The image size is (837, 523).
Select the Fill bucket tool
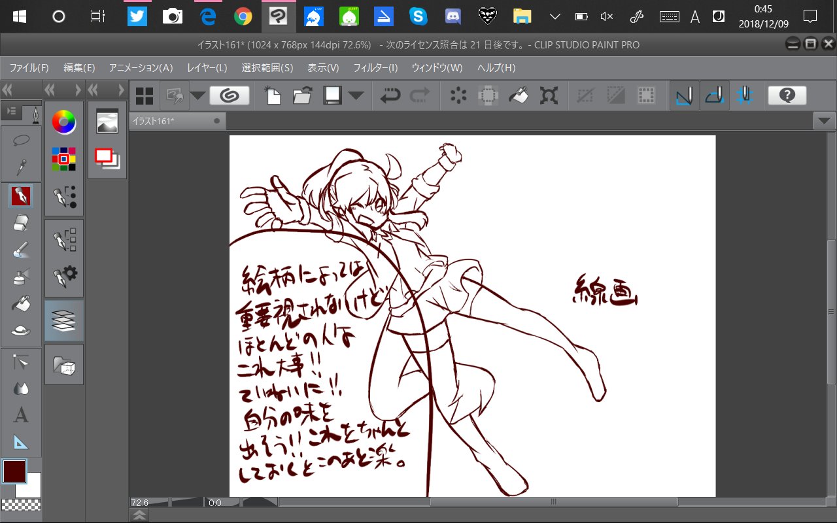click(x=21, y=304)
